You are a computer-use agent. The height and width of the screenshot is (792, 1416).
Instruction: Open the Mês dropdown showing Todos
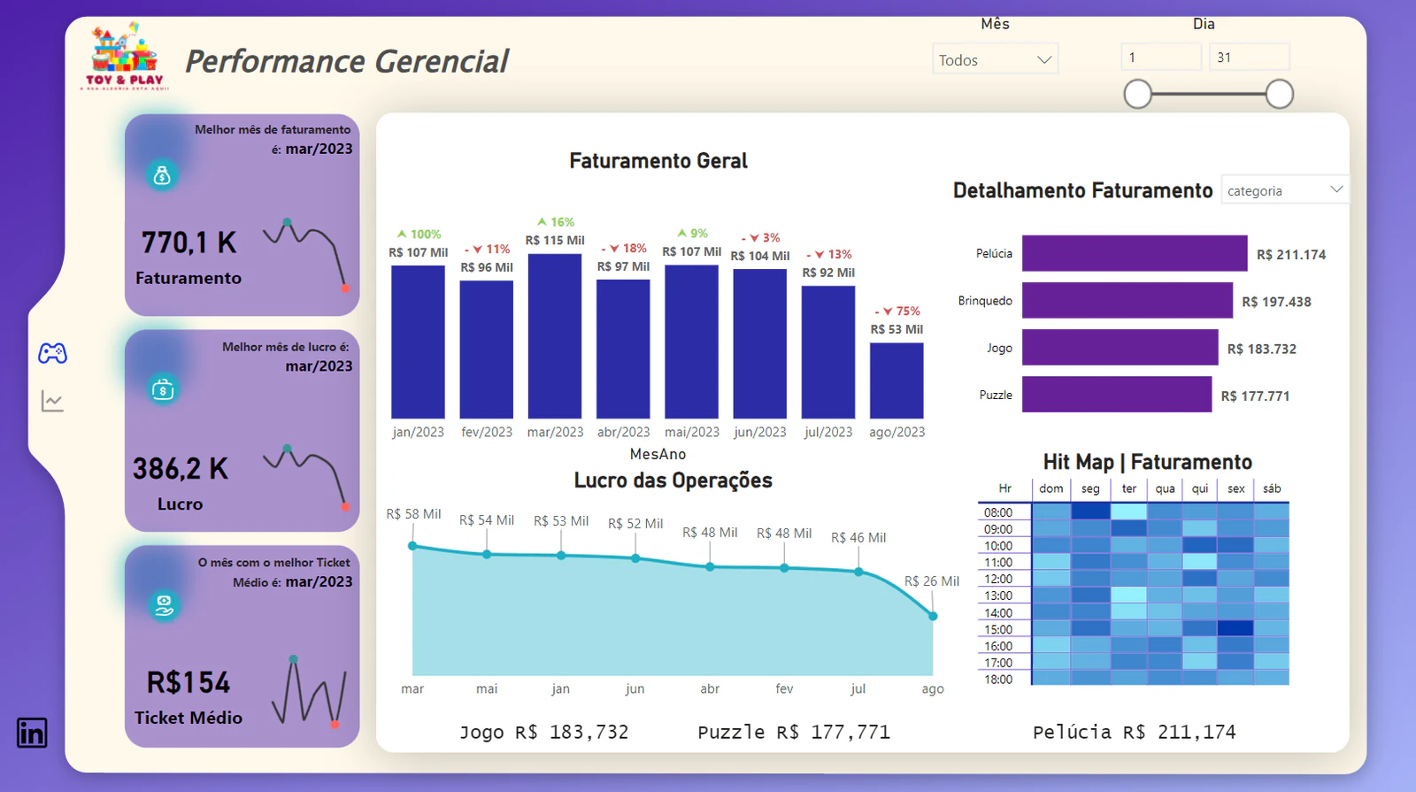coord(995,59)
